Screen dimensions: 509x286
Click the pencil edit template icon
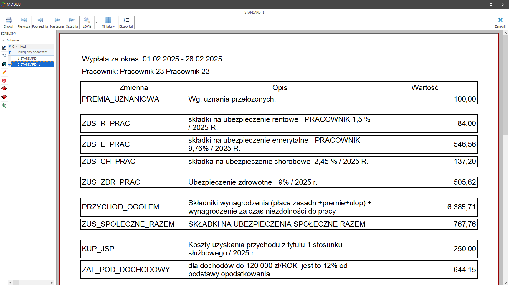coord(4,72)
